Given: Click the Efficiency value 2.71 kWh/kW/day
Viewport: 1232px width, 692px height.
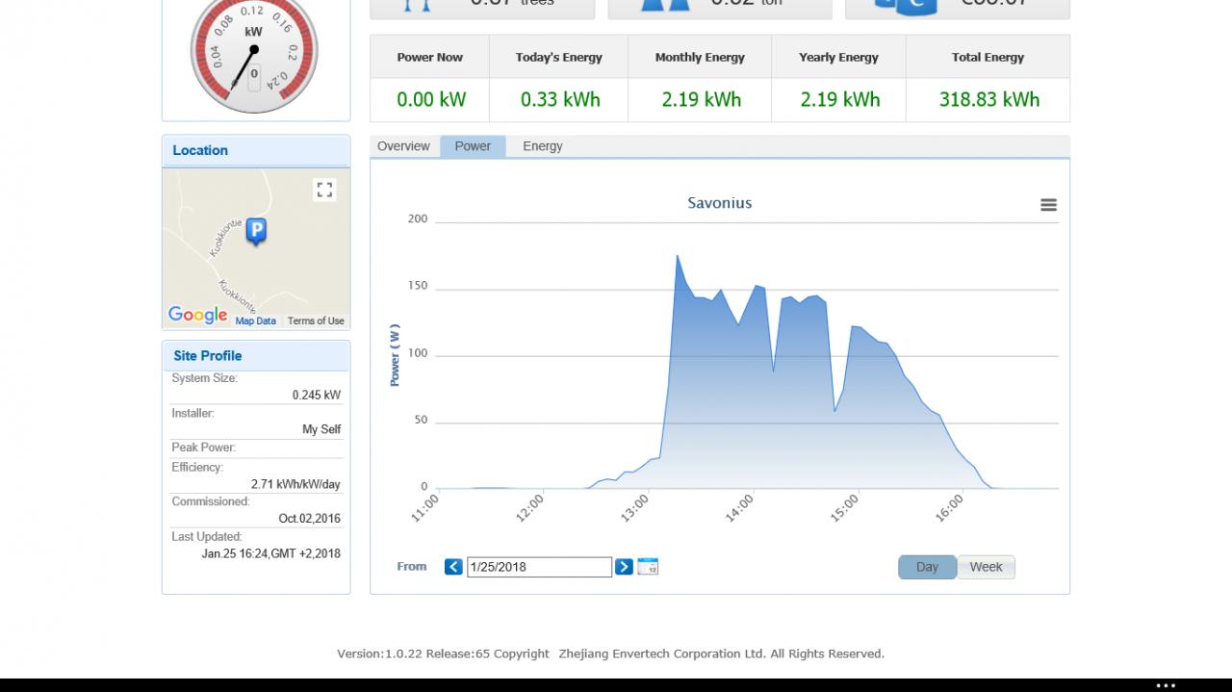Looking at the screenshot, I should (x=295, y=484).
